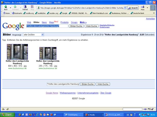157x117 pixels.
Task: Open the Buskeismus, Richter bookmark
Action: 119,13
